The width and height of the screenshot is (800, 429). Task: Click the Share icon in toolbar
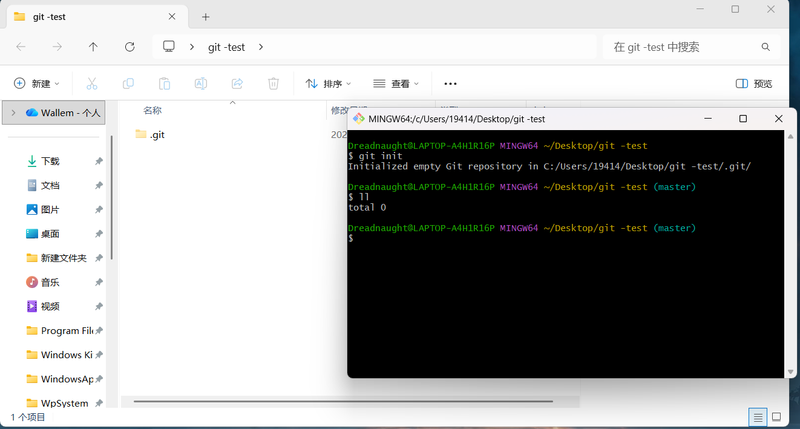237,84
